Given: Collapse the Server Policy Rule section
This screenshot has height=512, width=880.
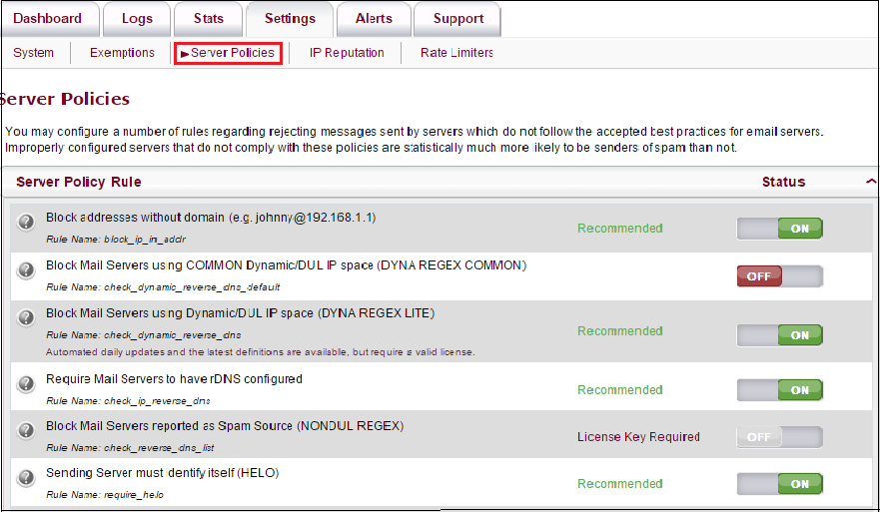Looking at the screenshot, I should click(x=870, y=182).
